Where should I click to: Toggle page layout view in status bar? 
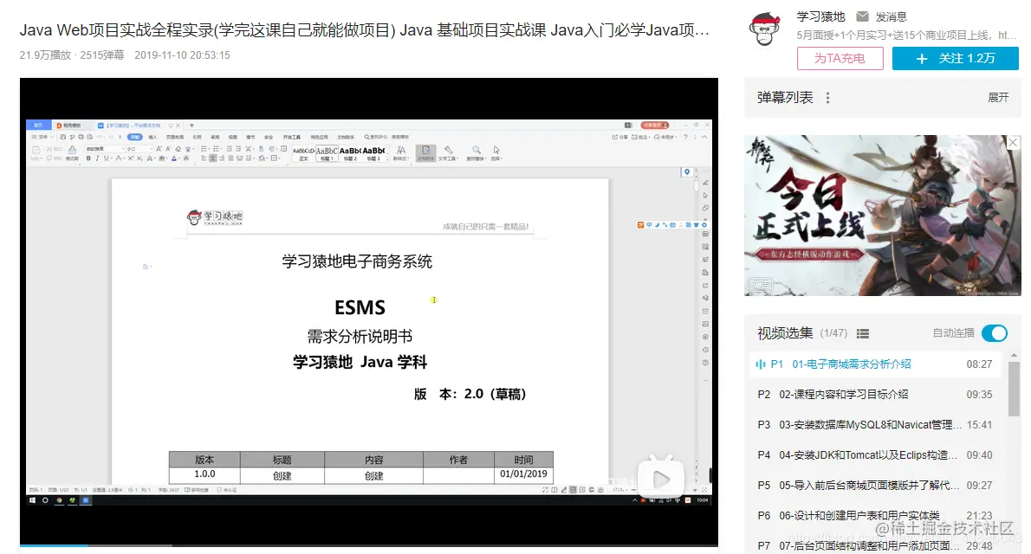[573, 490]
